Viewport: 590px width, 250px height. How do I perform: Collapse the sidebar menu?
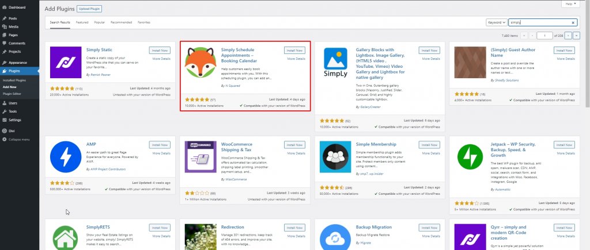coord(20,139)
